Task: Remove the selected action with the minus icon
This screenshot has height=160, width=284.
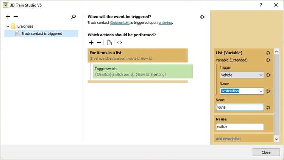Action: coord(99,43)
